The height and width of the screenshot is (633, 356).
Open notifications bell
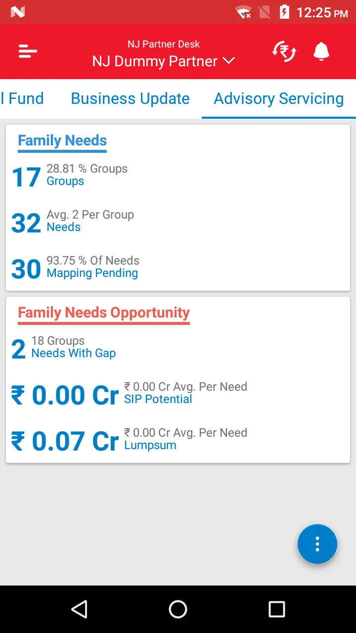[x=321, y=51]
